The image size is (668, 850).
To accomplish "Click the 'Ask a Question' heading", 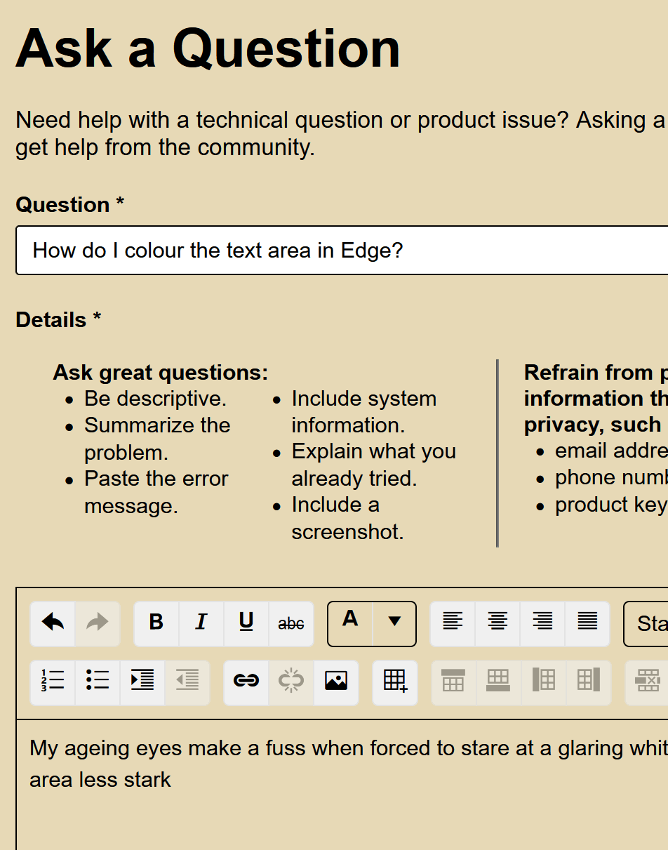I will (208, 49).
